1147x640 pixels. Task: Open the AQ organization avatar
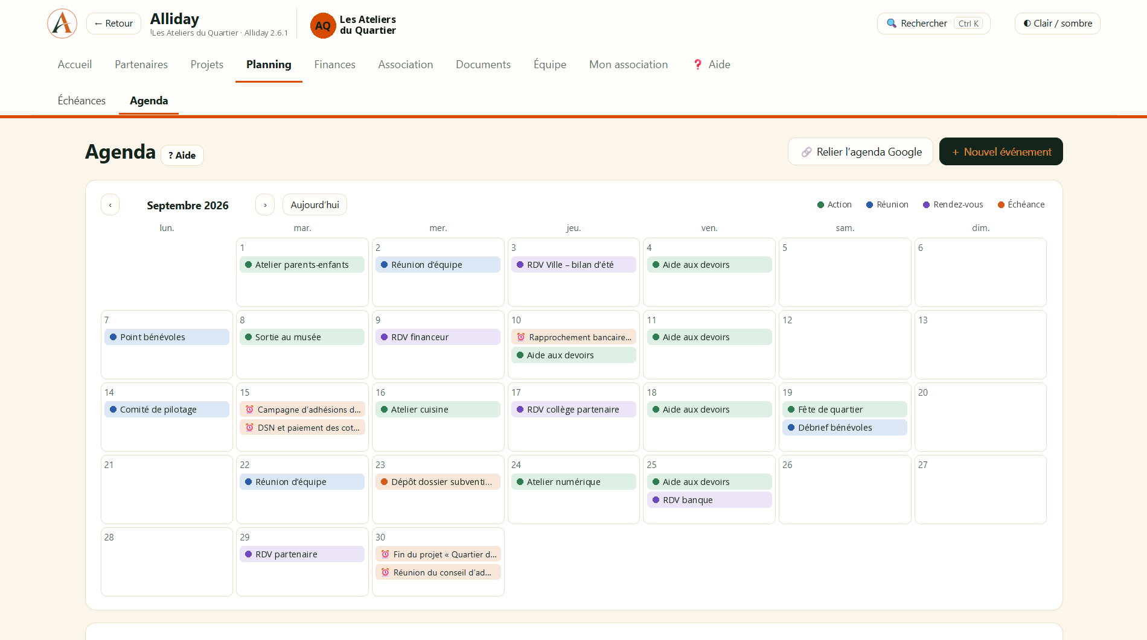tap(323, 25)
